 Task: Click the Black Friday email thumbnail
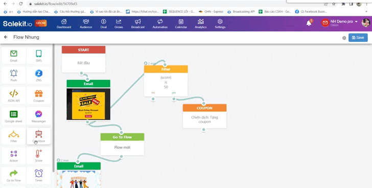click(x=88, y=104)
